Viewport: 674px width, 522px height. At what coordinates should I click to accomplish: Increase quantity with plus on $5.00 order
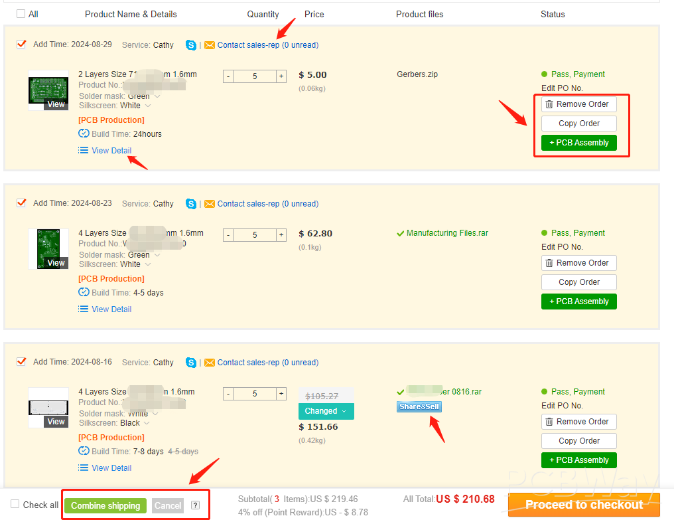pos(281,76)
